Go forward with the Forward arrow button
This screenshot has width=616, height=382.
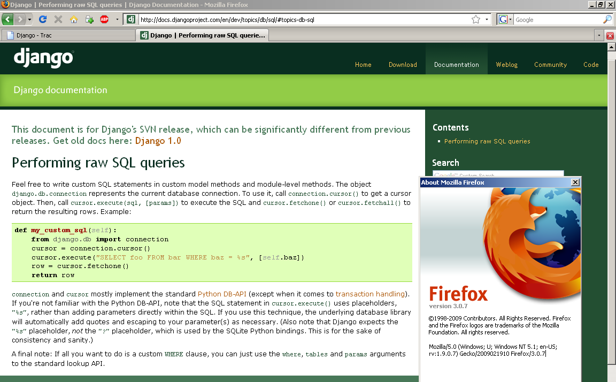pos(20,19)
